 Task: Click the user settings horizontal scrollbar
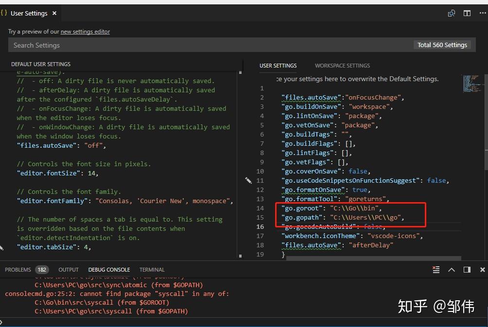click(373, 258)
